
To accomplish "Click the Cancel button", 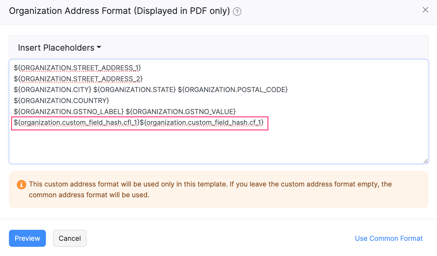I will [70, 238].
